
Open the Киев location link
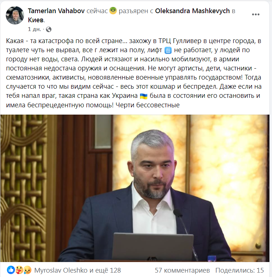tap(36, 20)
